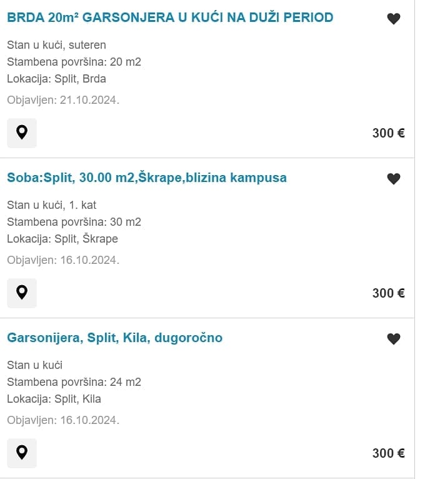Open map pin for Kila listing

[x=22, y=453]
